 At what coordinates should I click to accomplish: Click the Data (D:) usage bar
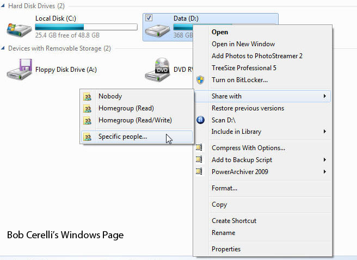pos(183,27)
